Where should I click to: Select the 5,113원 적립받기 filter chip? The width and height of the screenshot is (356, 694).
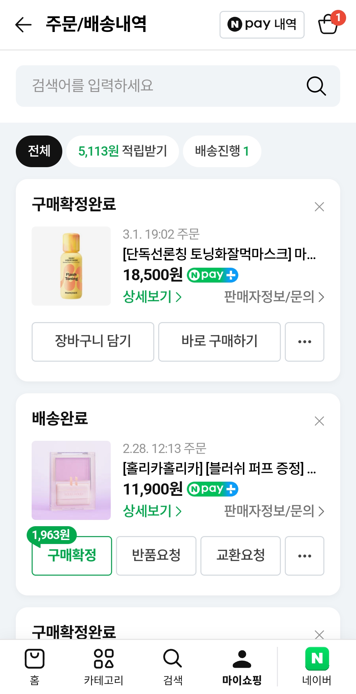123,151
